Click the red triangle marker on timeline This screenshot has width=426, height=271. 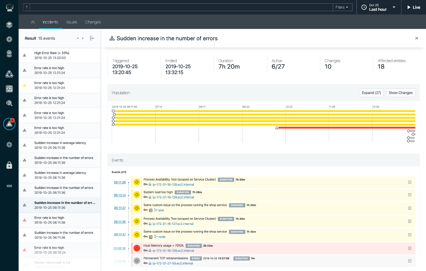point(277,128)
